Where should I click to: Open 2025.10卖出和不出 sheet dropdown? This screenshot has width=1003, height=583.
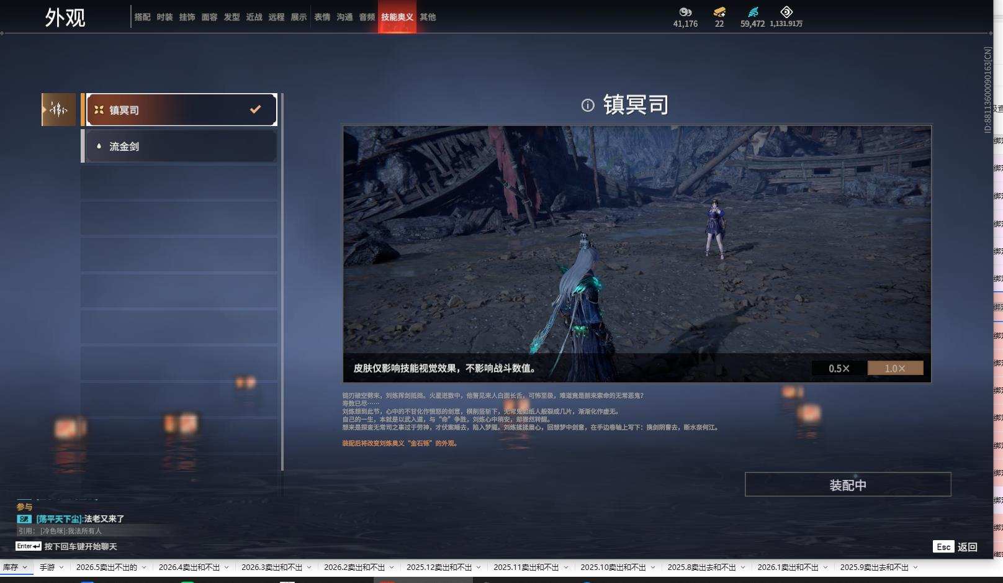(652, 567)
